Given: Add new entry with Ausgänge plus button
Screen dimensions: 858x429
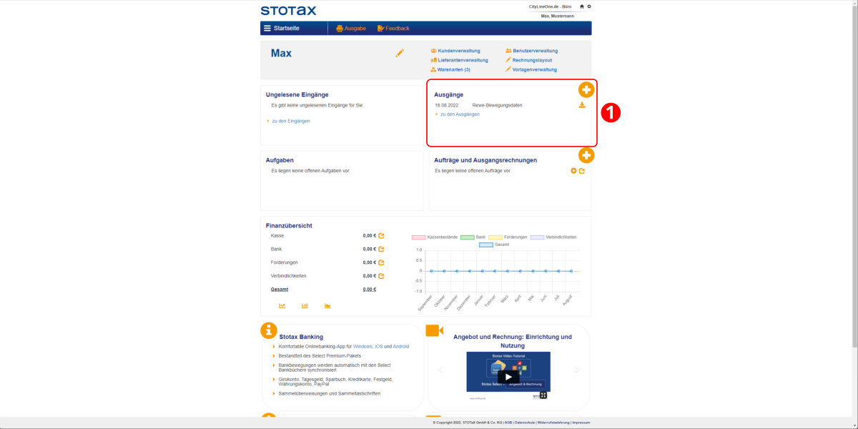Looking at the screenshot, I should click(586, 89).
